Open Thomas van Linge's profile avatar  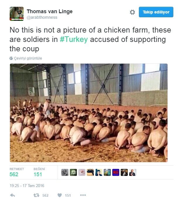tap(17, 14)
